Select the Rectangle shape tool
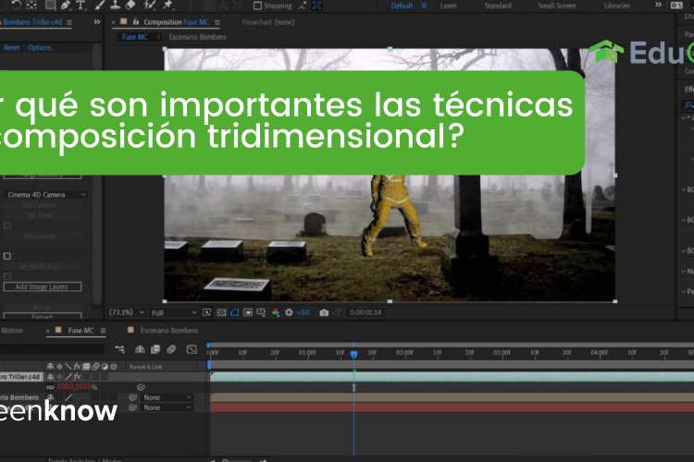Image resolution: width=694 pixels, height=462 pixels. point(51,5)
